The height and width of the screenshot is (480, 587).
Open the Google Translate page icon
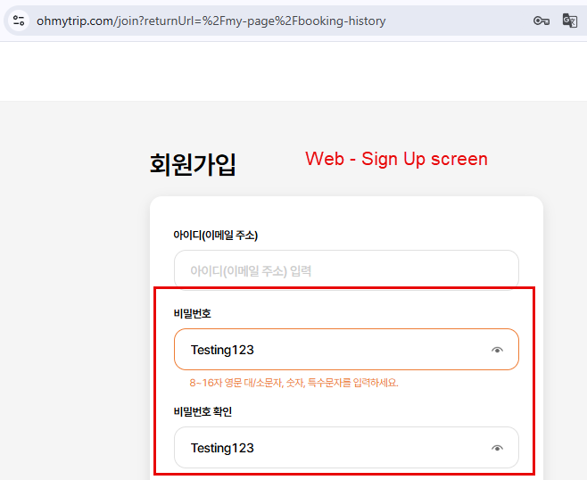pos(570,21)
